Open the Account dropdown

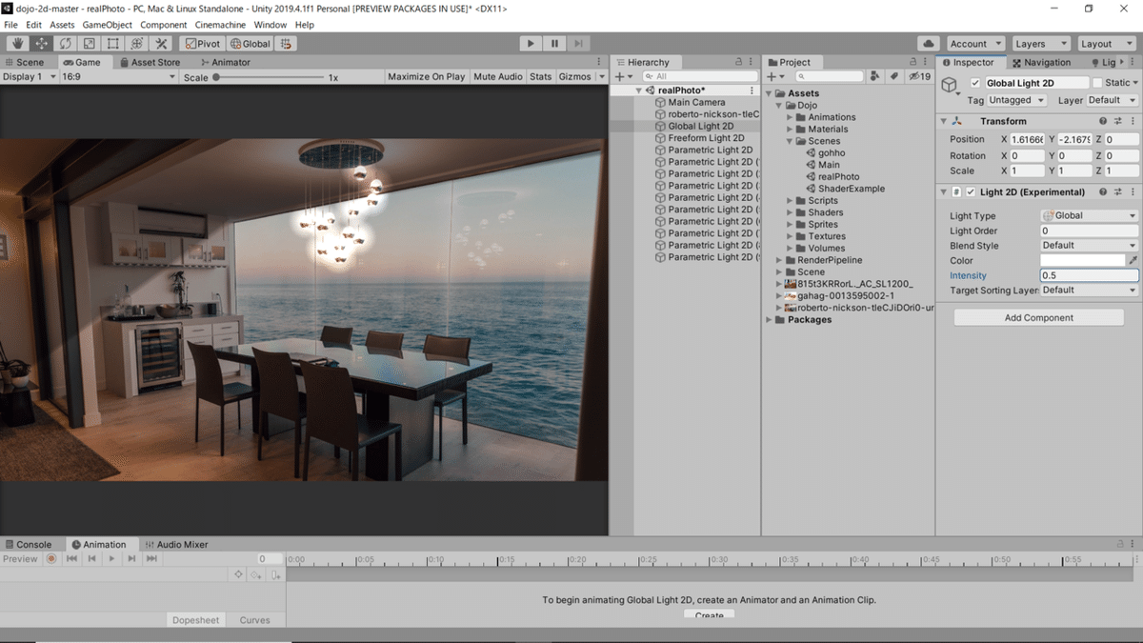[975, 44]
